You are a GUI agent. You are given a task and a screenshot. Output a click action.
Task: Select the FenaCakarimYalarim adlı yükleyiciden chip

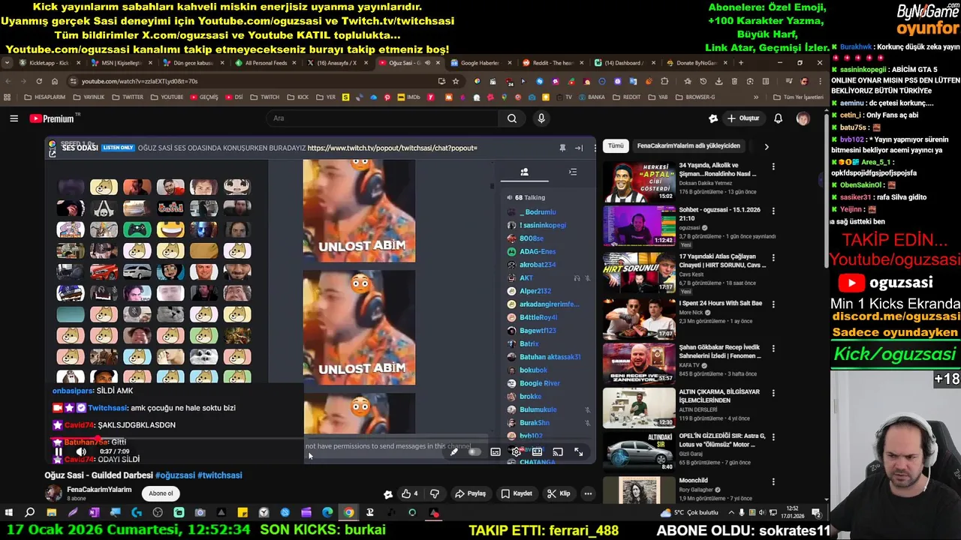pos(688,146)
